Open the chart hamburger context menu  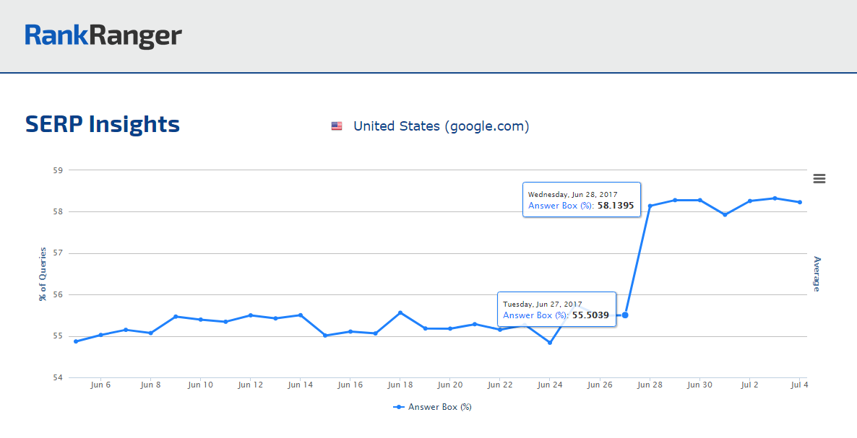coord(819,179)
